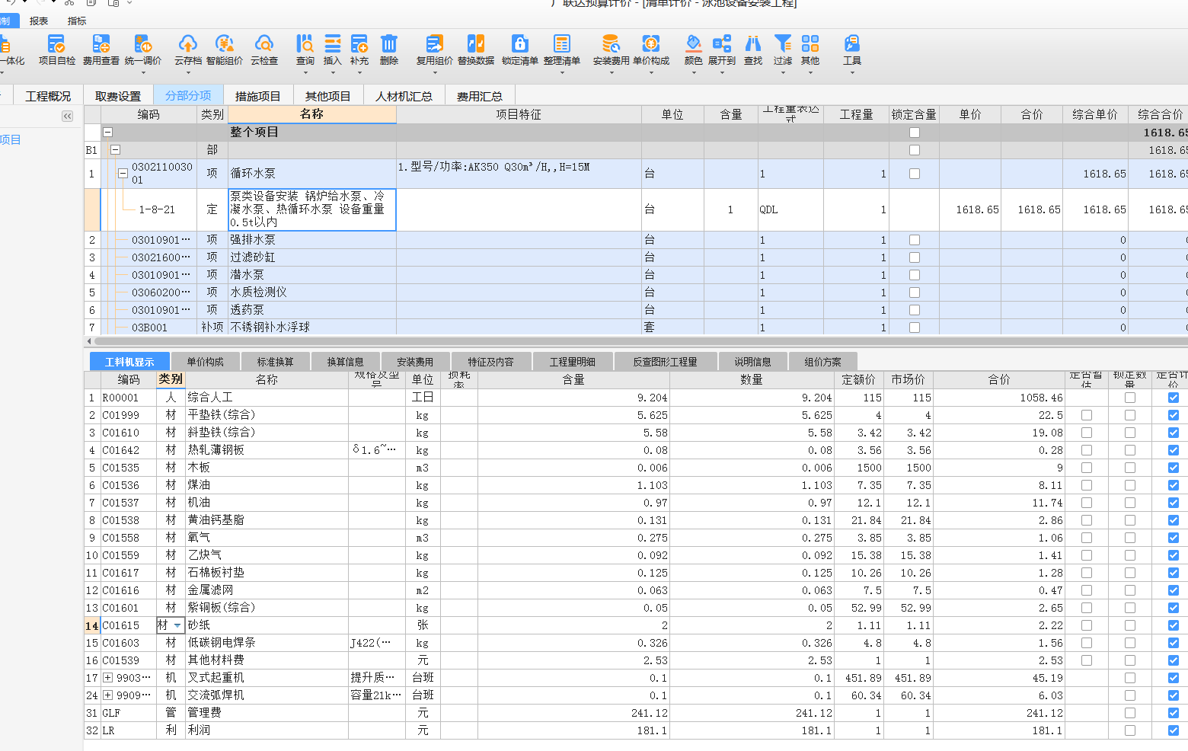This screenshot has width=1188, height=751.
Task: Click the 项目特征 column header
Action: [x=519, y=114]
